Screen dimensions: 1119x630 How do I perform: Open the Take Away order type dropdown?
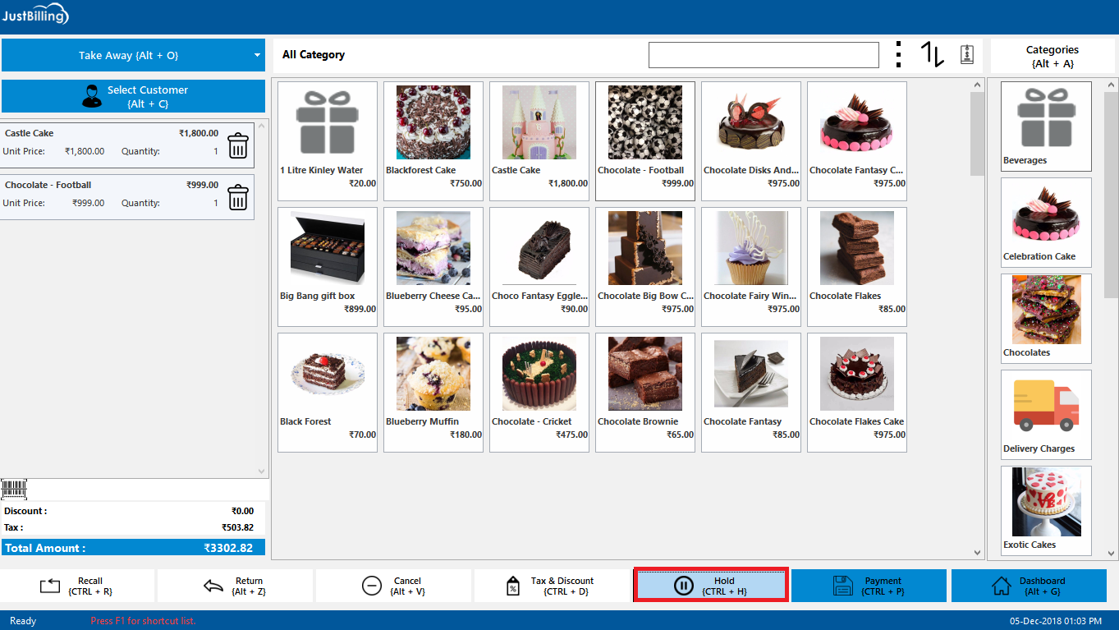pos(133,55)
